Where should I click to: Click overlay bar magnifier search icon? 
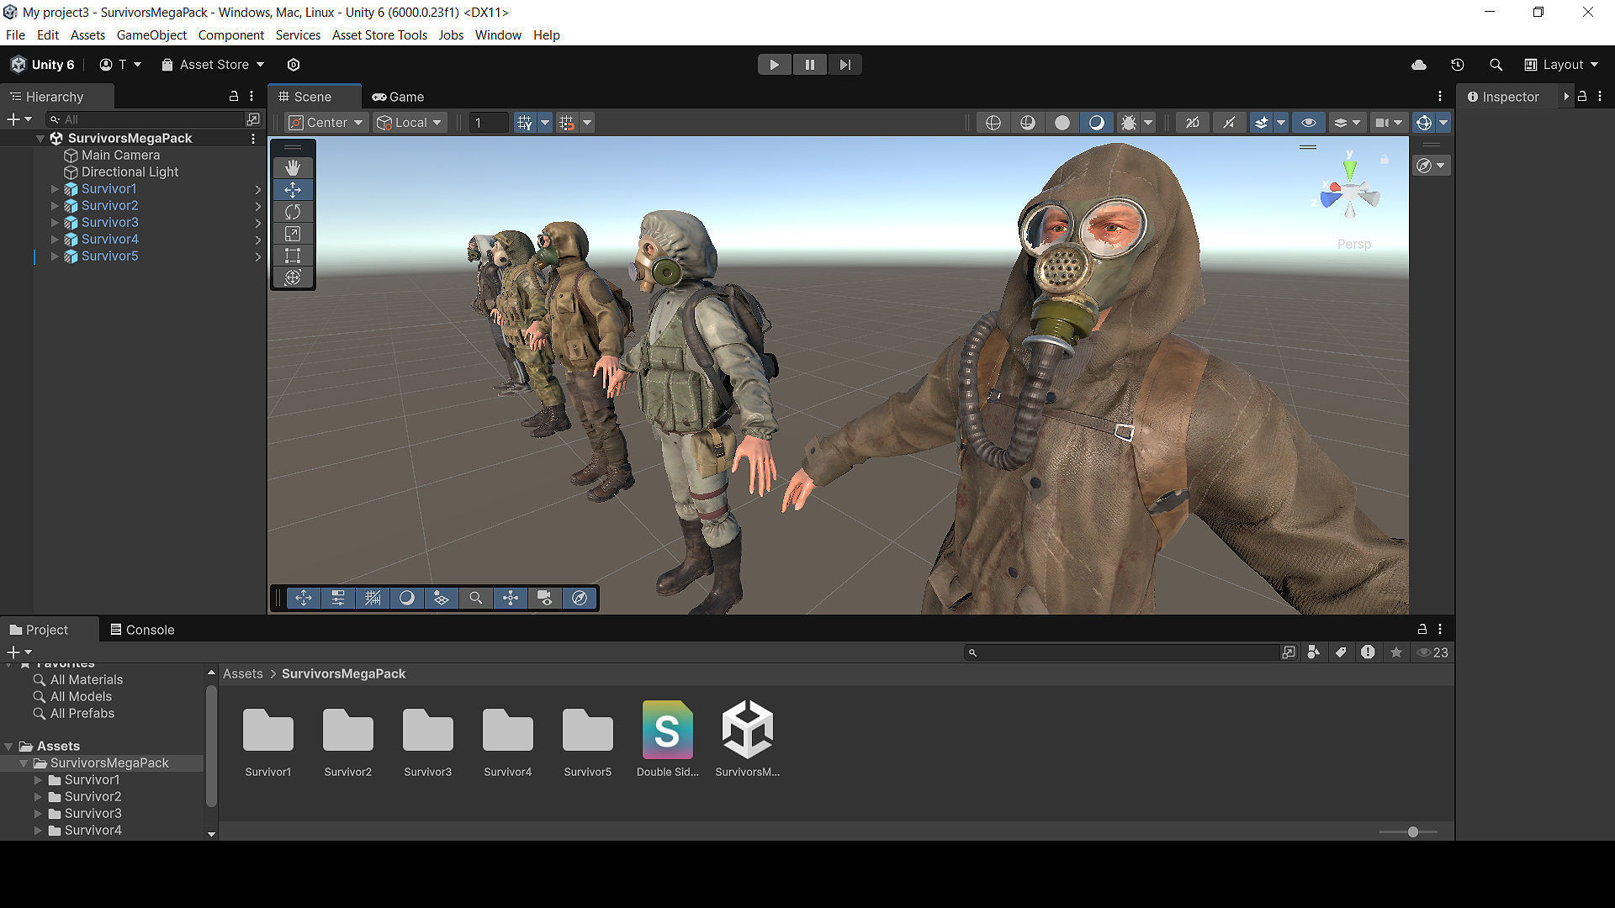tap(476, 598)
